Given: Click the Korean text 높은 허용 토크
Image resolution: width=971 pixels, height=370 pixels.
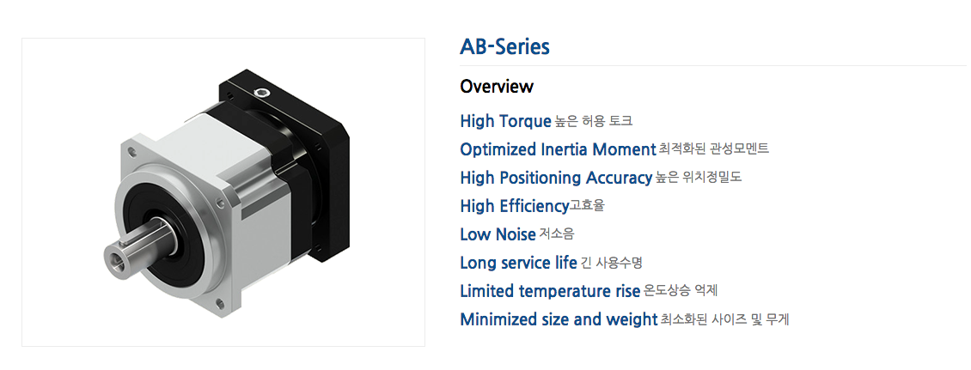Looking at the screenshot, I should pyautogui.click(x=594, y=121).
